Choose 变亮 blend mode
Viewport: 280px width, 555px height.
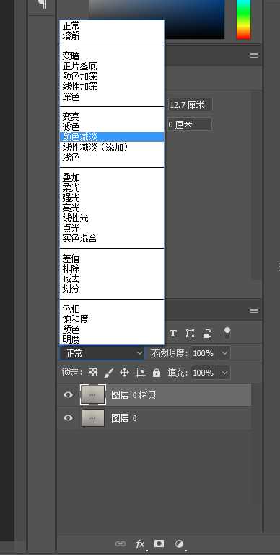coord(112,116)
